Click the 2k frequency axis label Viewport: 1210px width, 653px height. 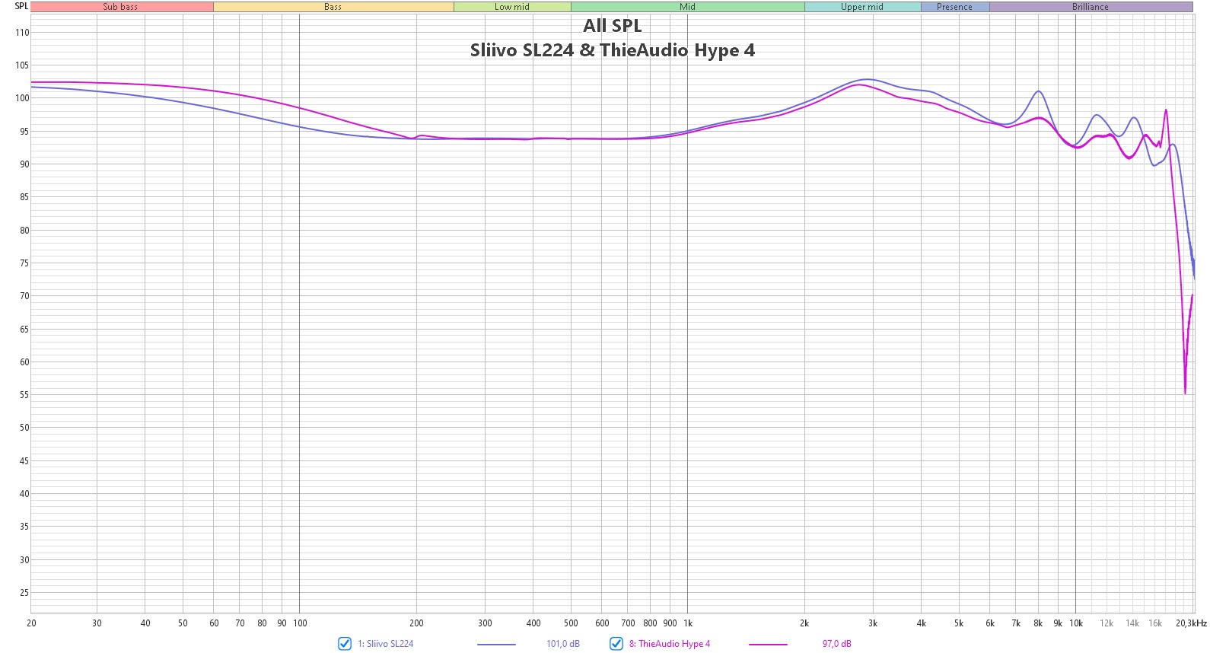tap(804, 623)
